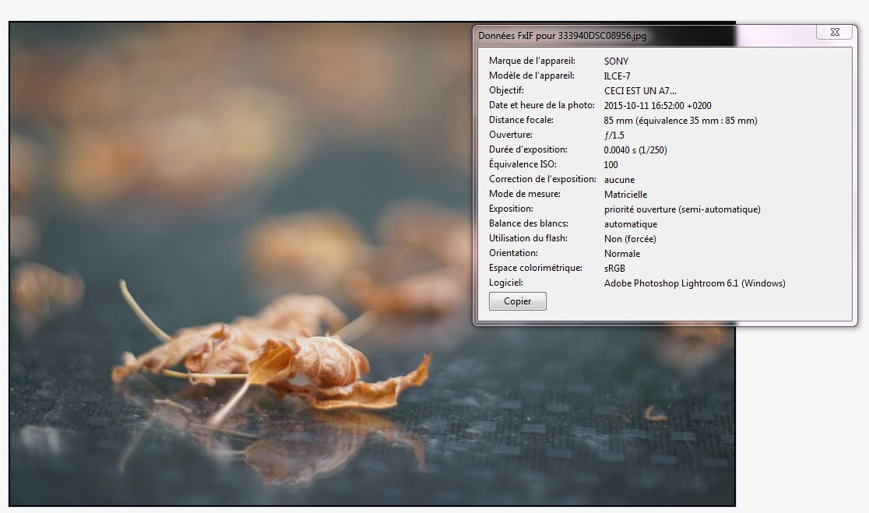
Task: Click the 'Modèle de l'appareil:' label
Action: pyautogui.click(x=532, y=76)
